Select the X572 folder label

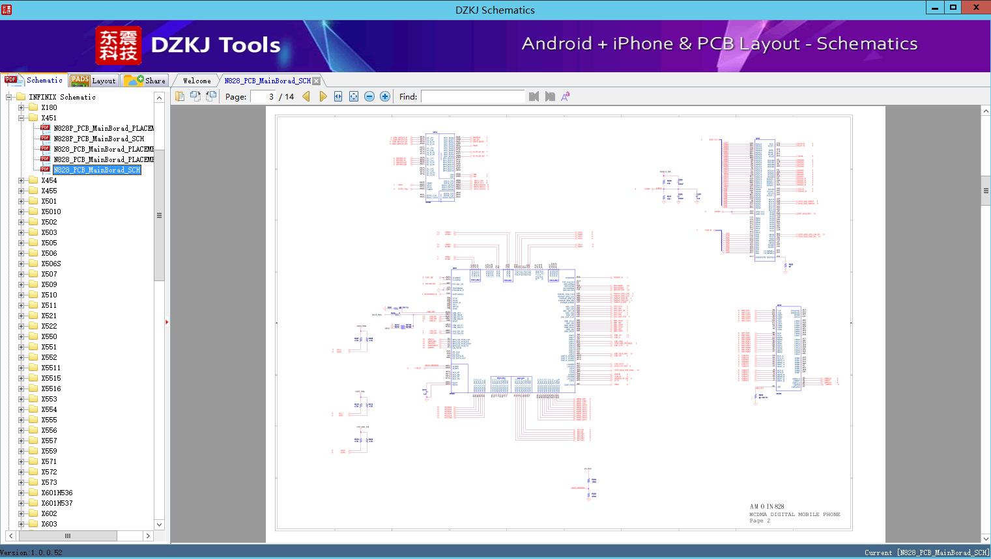pos(49,472)
